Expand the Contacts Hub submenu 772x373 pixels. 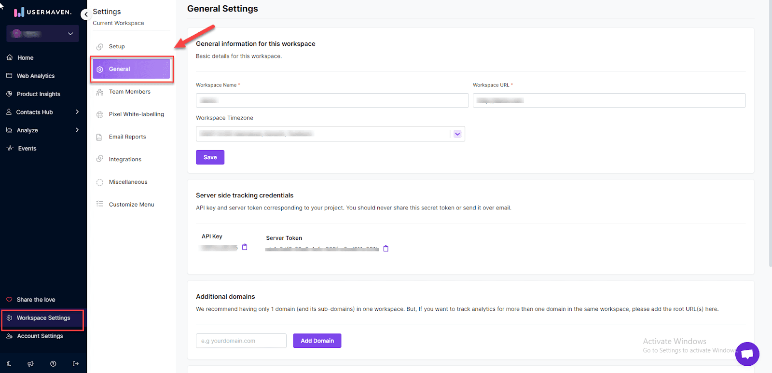pos(77,112)
